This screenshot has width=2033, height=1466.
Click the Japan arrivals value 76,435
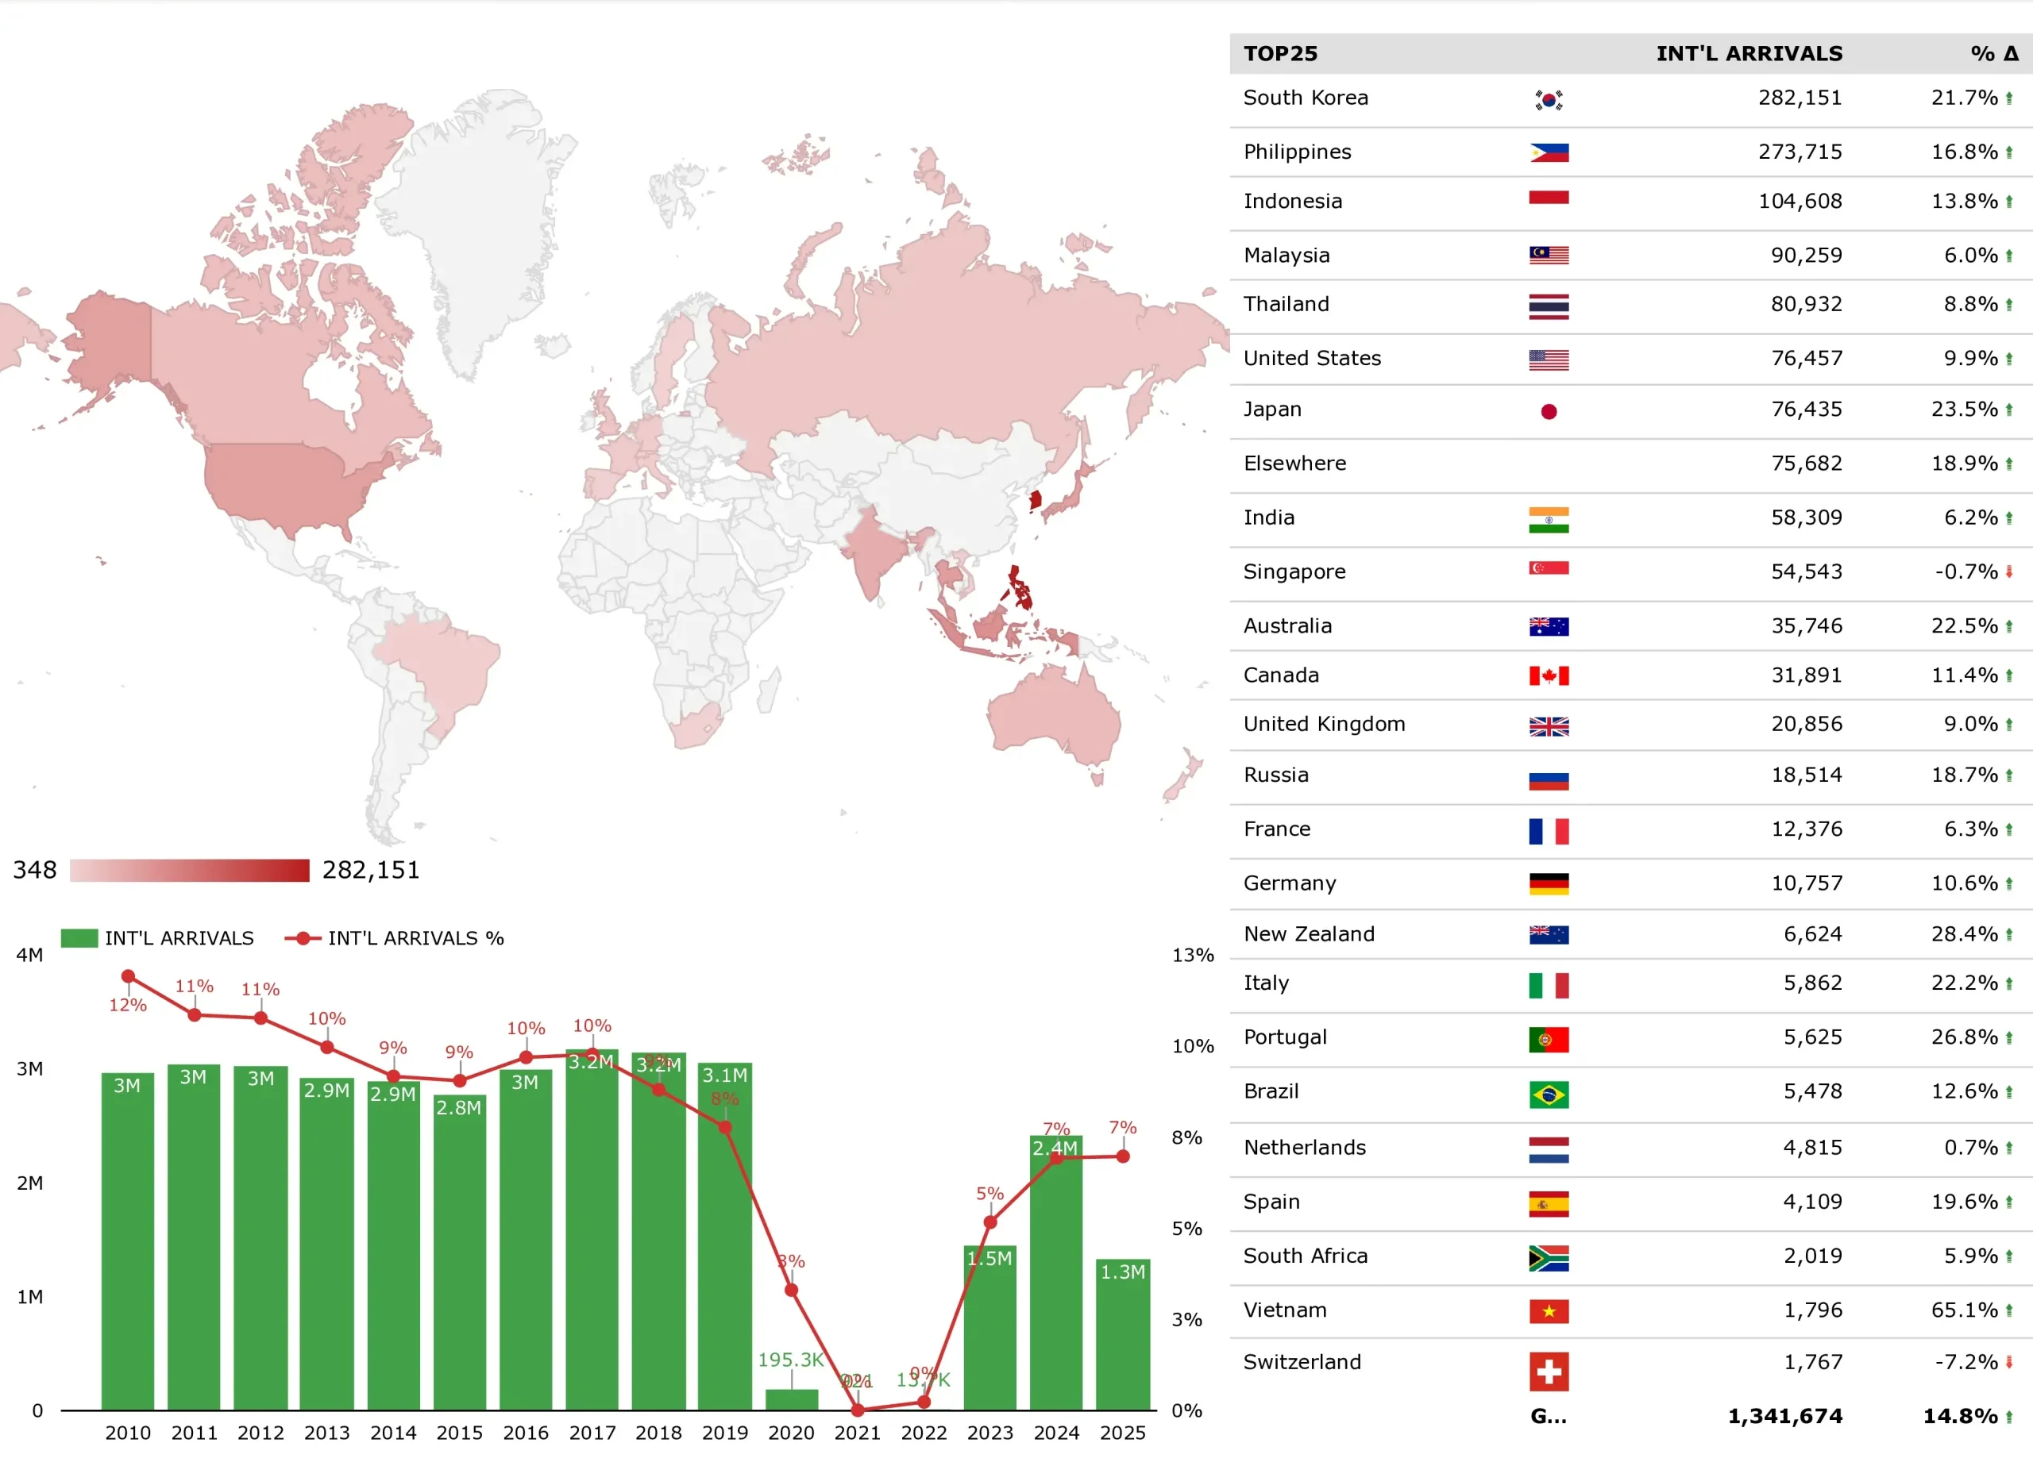click(1806, 410)
